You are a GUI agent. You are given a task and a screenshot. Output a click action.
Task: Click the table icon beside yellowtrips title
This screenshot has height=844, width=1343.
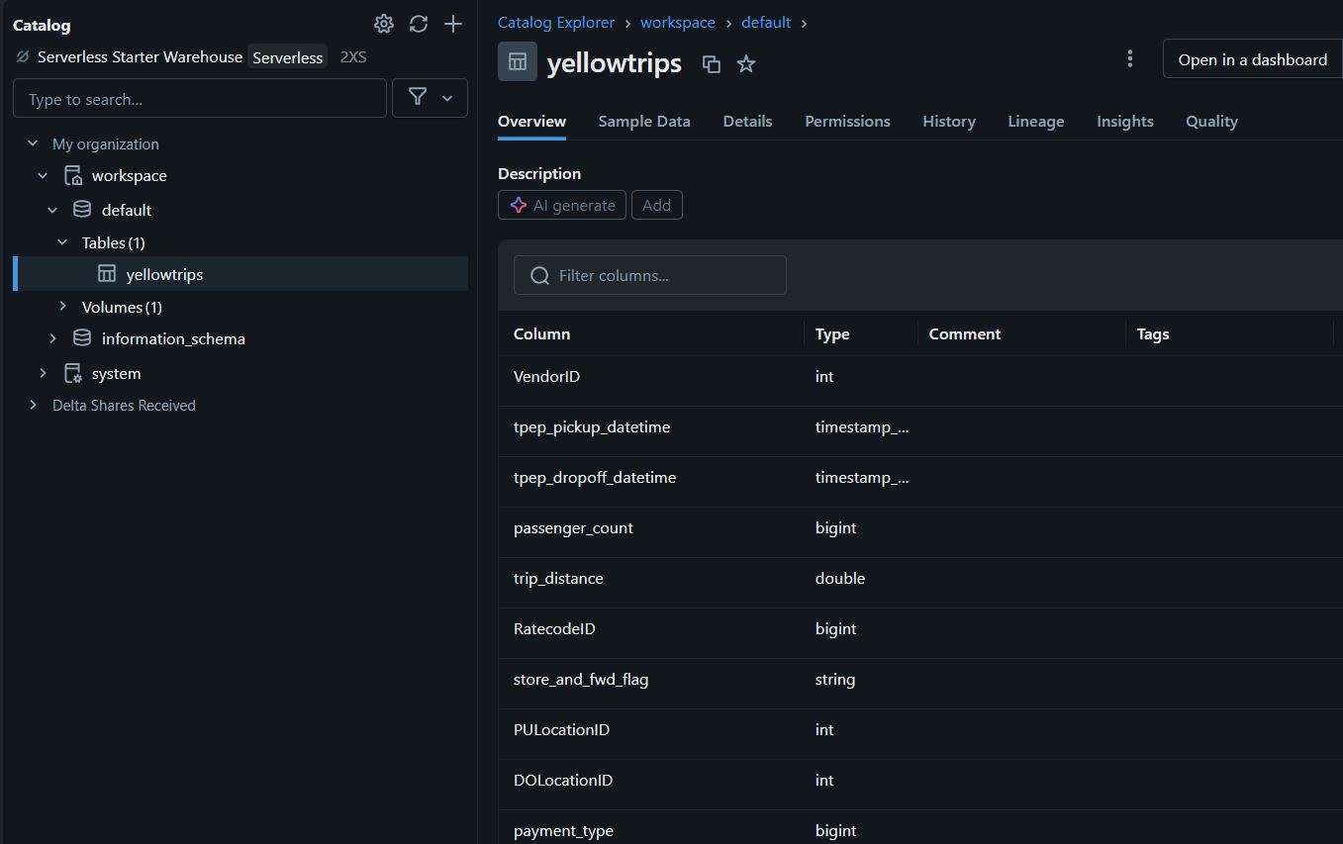pos(518,61)
